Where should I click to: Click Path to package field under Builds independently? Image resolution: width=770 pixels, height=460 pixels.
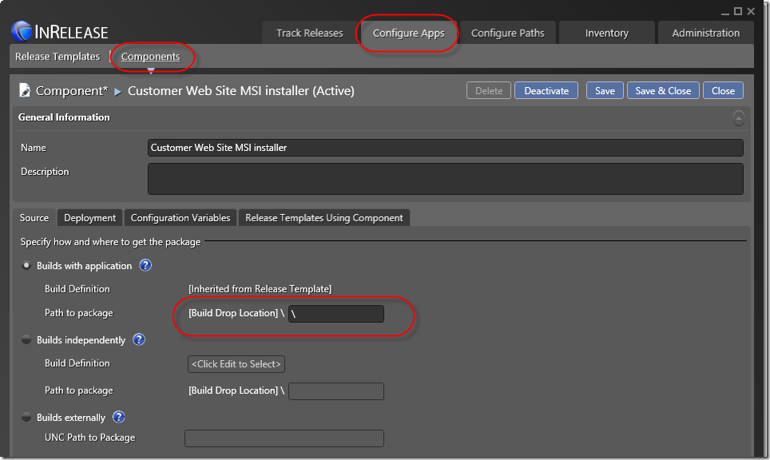[x=336, y=391]
